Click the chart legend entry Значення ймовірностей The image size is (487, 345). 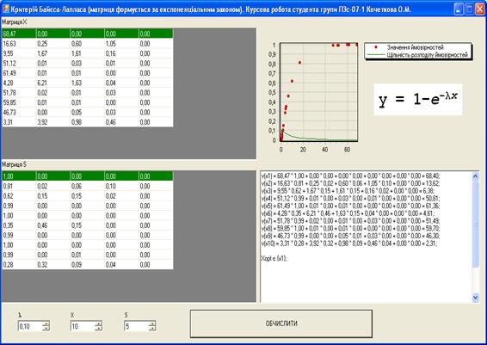415,47
